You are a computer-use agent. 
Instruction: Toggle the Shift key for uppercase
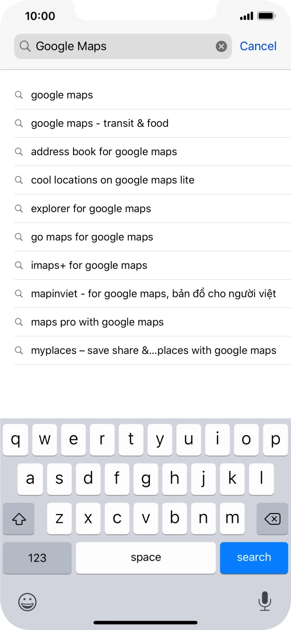(18, 518)
